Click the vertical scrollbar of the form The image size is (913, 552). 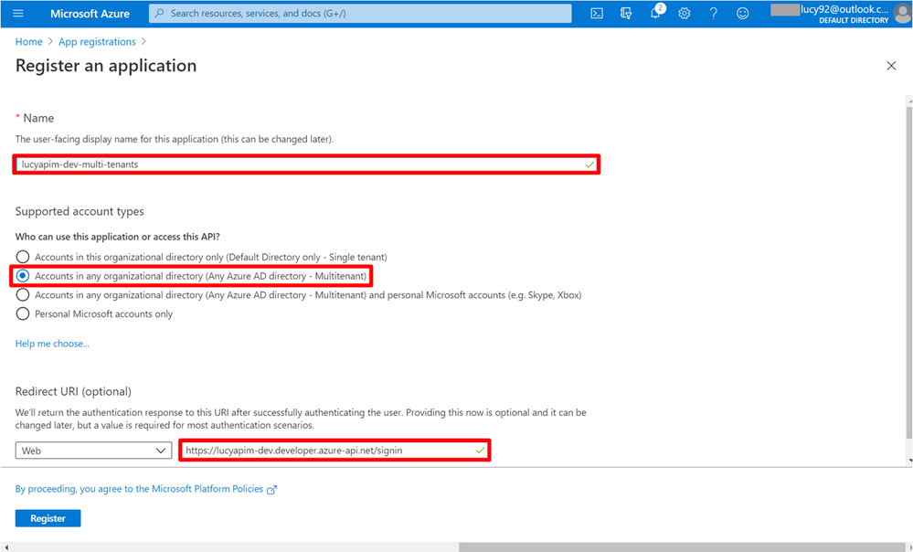pyautogui.click(x=909, y=272)
